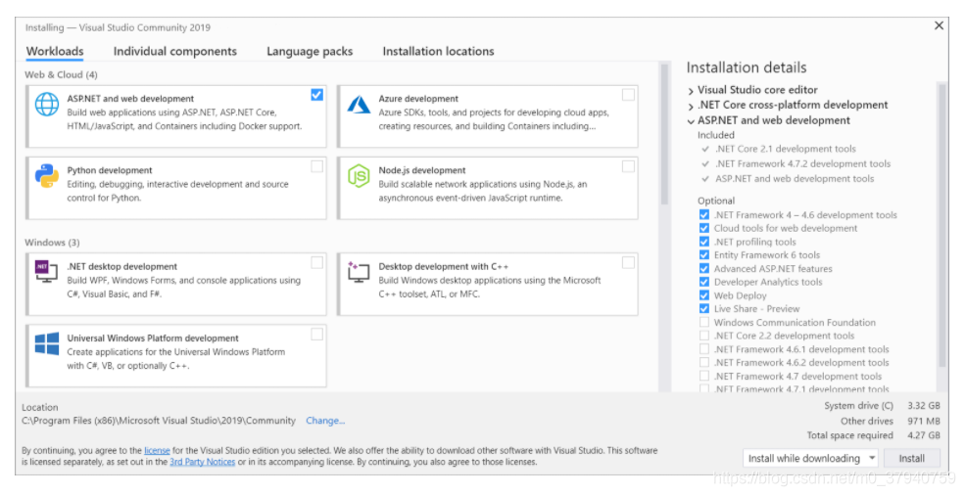Open the Install while downloading dropdown
The height and width of the screenshot is (496, 965).
tap(810, 459)
